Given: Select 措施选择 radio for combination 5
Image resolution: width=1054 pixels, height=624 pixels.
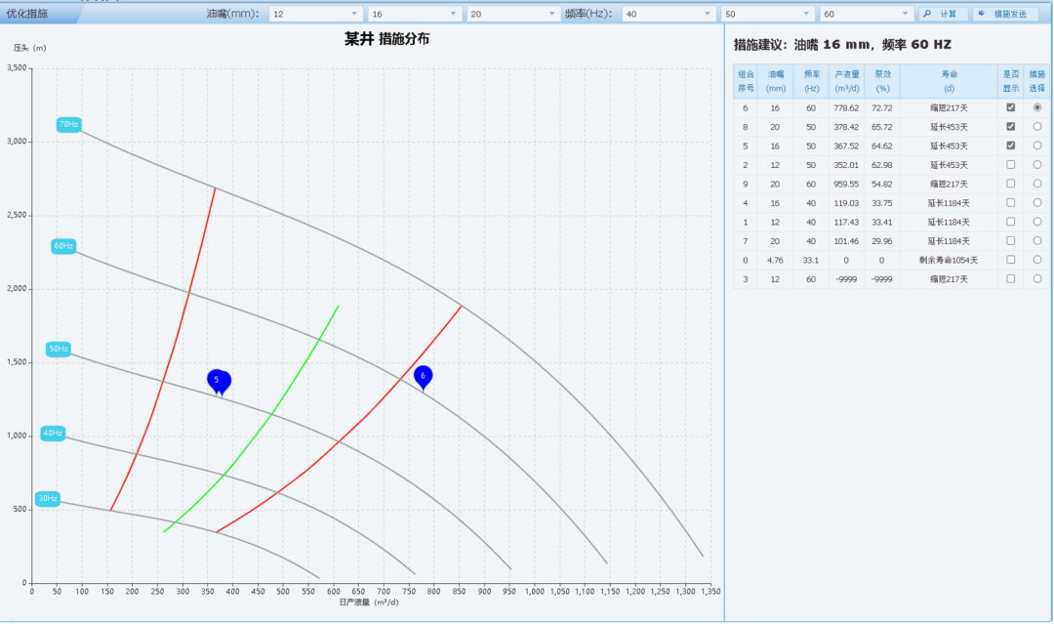Looking at the screenshot, I should 1037,146.
